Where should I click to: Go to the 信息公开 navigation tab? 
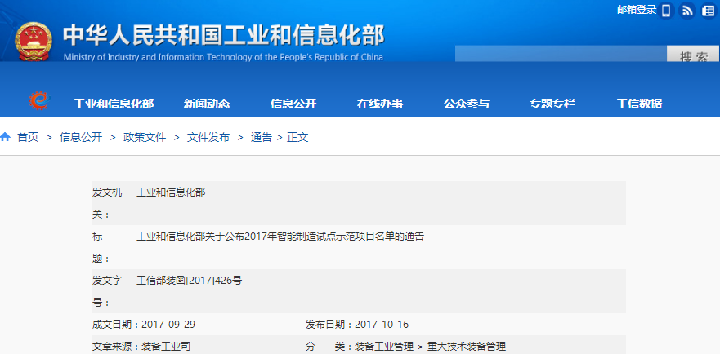point(293,104)
